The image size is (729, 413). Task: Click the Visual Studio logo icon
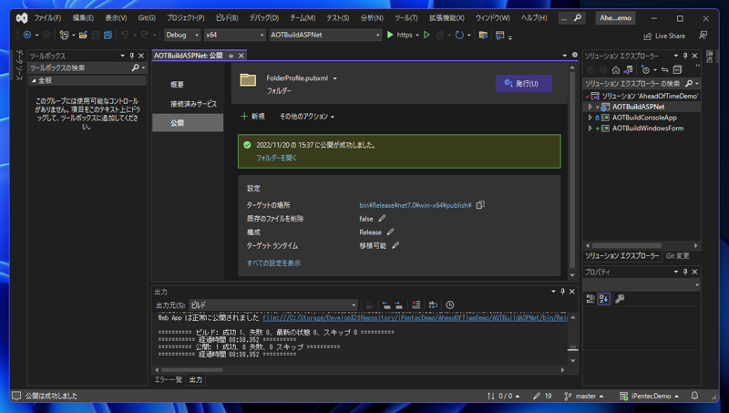tap(21, 18)
